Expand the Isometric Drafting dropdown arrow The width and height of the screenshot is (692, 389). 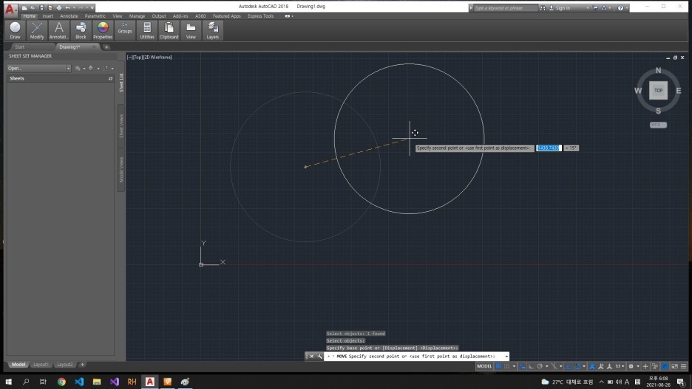tap(561, 366)
